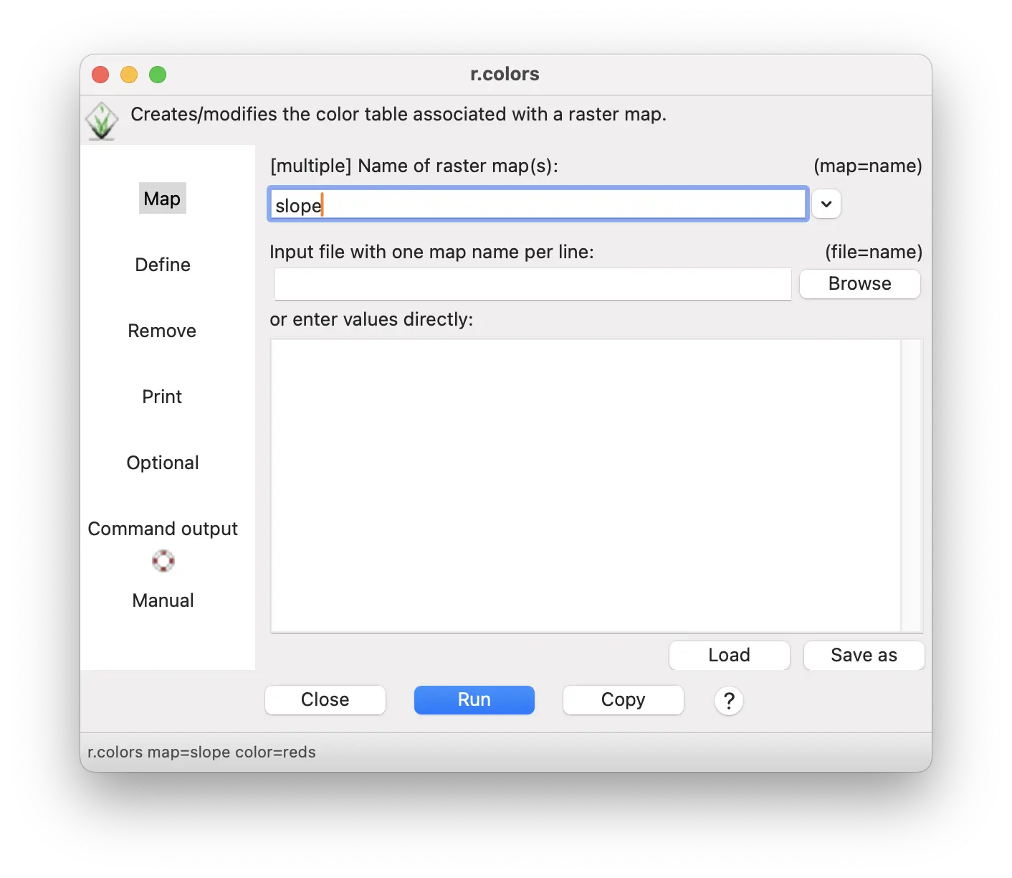Close the r.colors dialog with Close
The height and width of the screenshot is (878, 1012).
pyautogui.click(x=325, y=700)
